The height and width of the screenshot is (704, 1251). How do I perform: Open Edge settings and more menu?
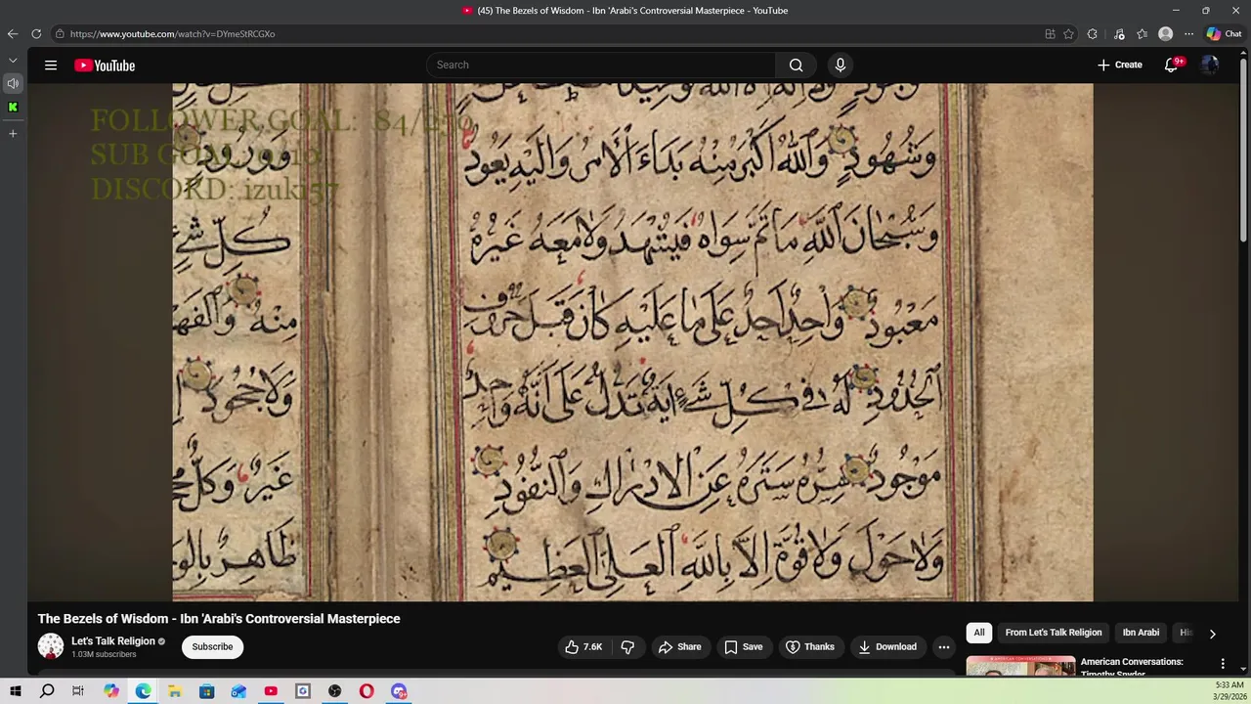(1188, 34)
